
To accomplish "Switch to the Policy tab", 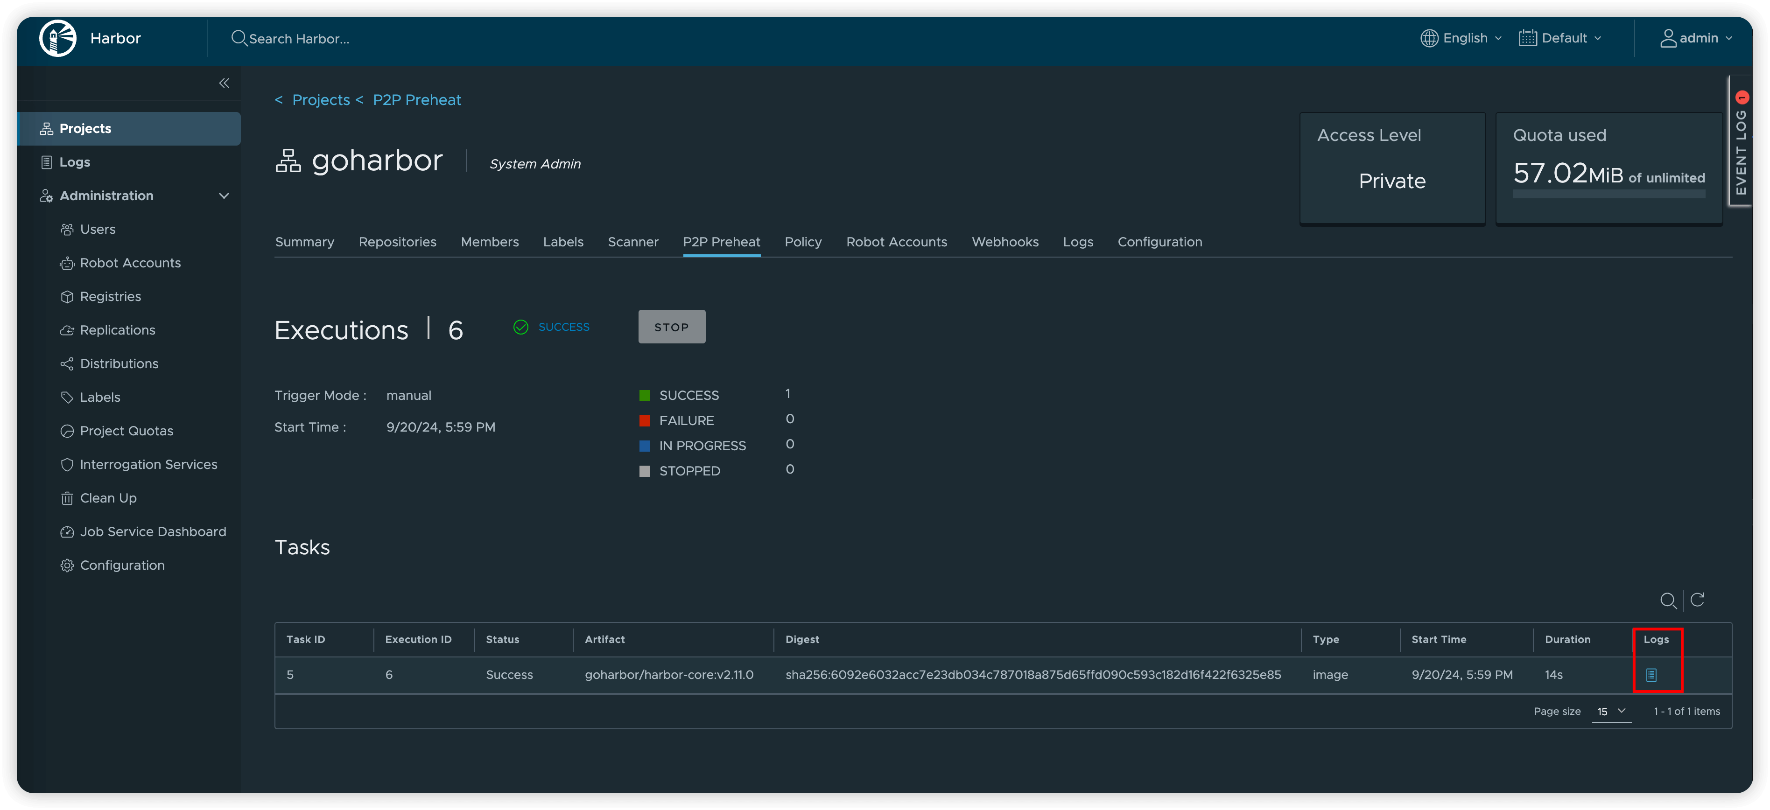I will pos(802,243).
